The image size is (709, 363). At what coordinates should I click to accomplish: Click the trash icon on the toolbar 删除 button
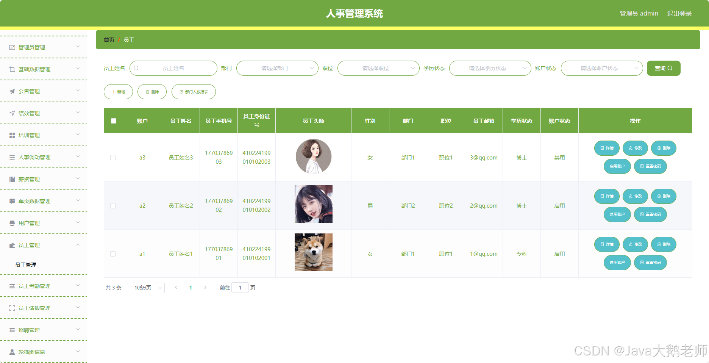(148, 92)
